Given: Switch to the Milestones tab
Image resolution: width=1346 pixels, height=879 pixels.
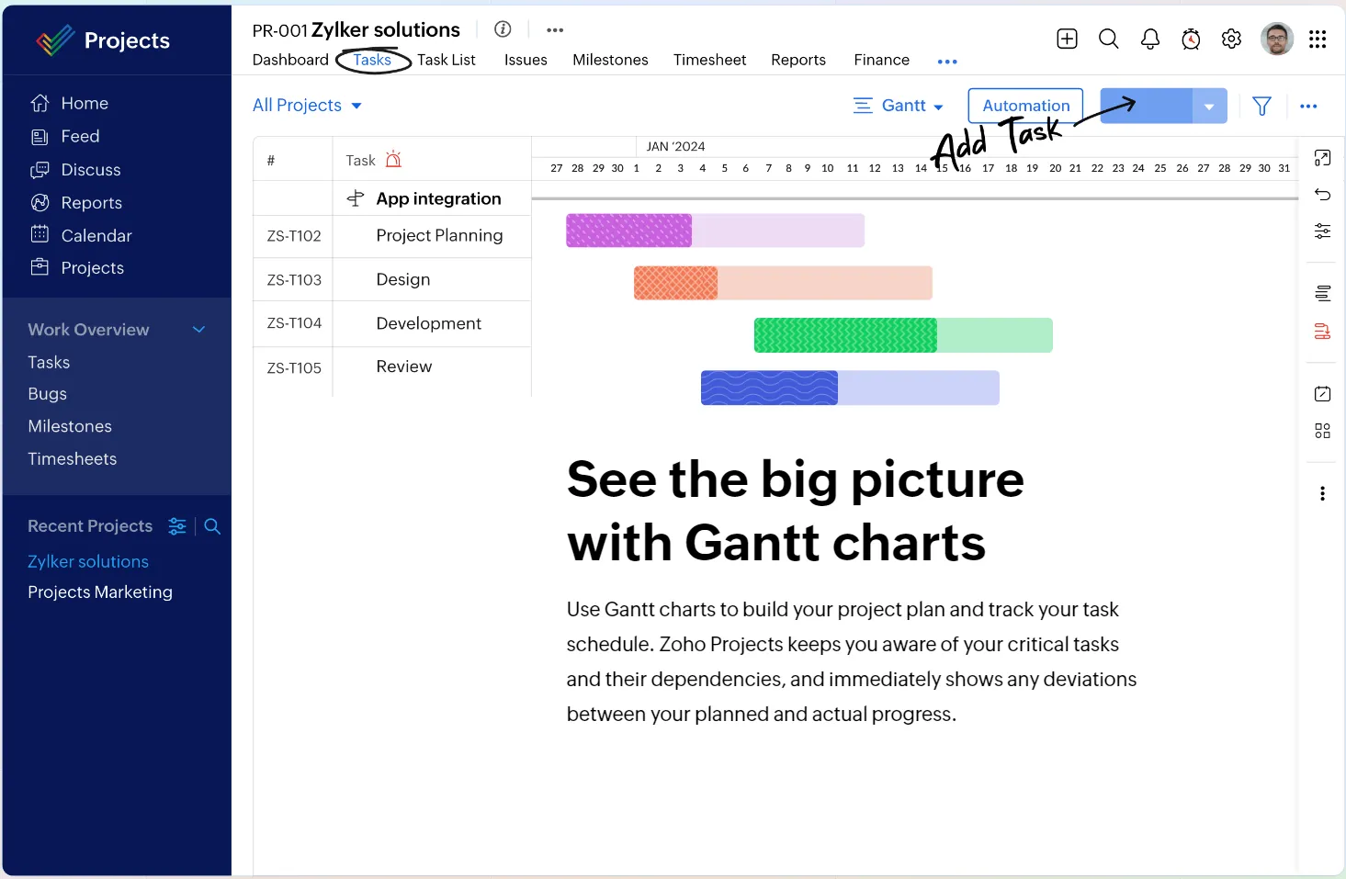Looking at the screenshot, I should pos(610,60).
